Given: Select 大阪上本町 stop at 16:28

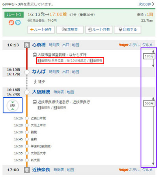Looking at the screenshot, I should click(38, 125).
